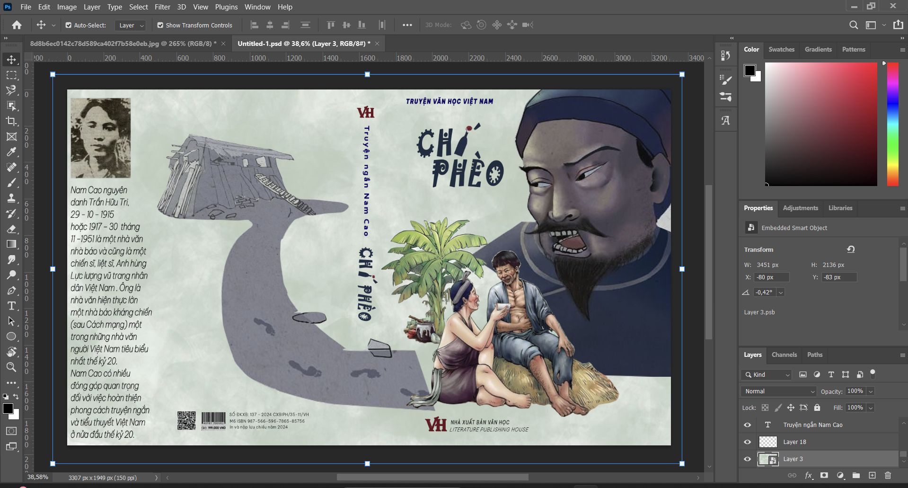This screenshot has height=488, width=908.
Task: Select the Rectangular Marquee tool
Action: (11, 75)
